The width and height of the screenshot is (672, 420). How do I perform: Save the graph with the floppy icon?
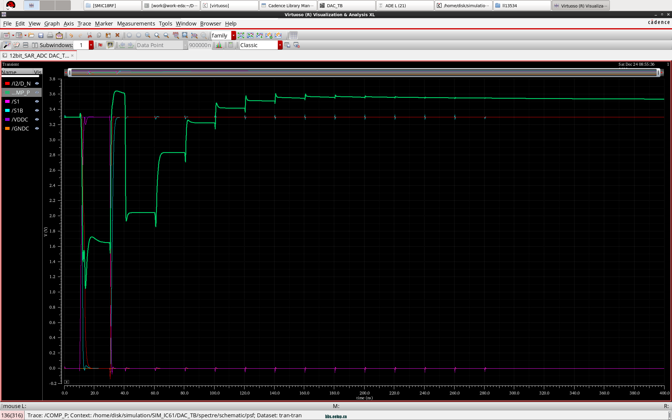click(41, 35)
